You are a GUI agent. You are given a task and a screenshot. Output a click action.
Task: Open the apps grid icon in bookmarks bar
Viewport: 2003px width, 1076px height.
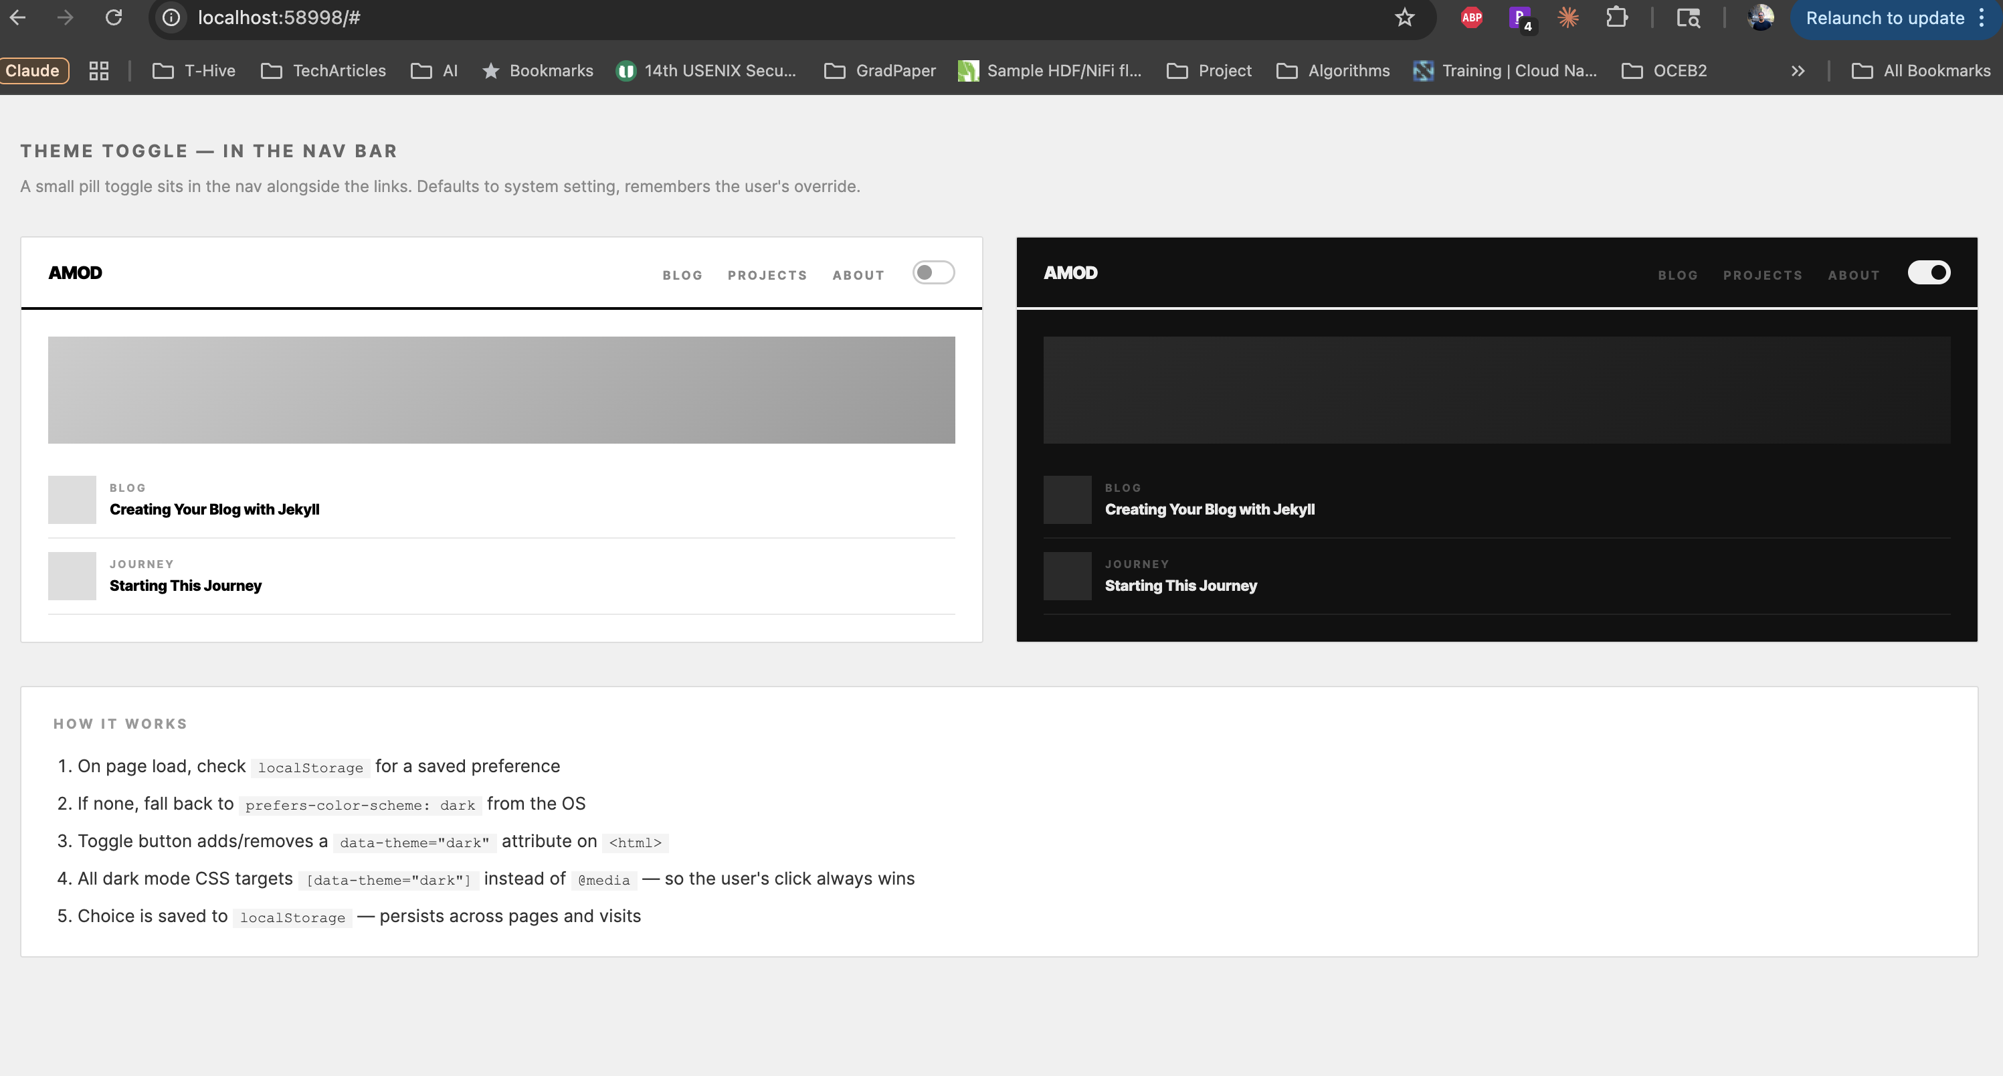click(x=99, y=71)
